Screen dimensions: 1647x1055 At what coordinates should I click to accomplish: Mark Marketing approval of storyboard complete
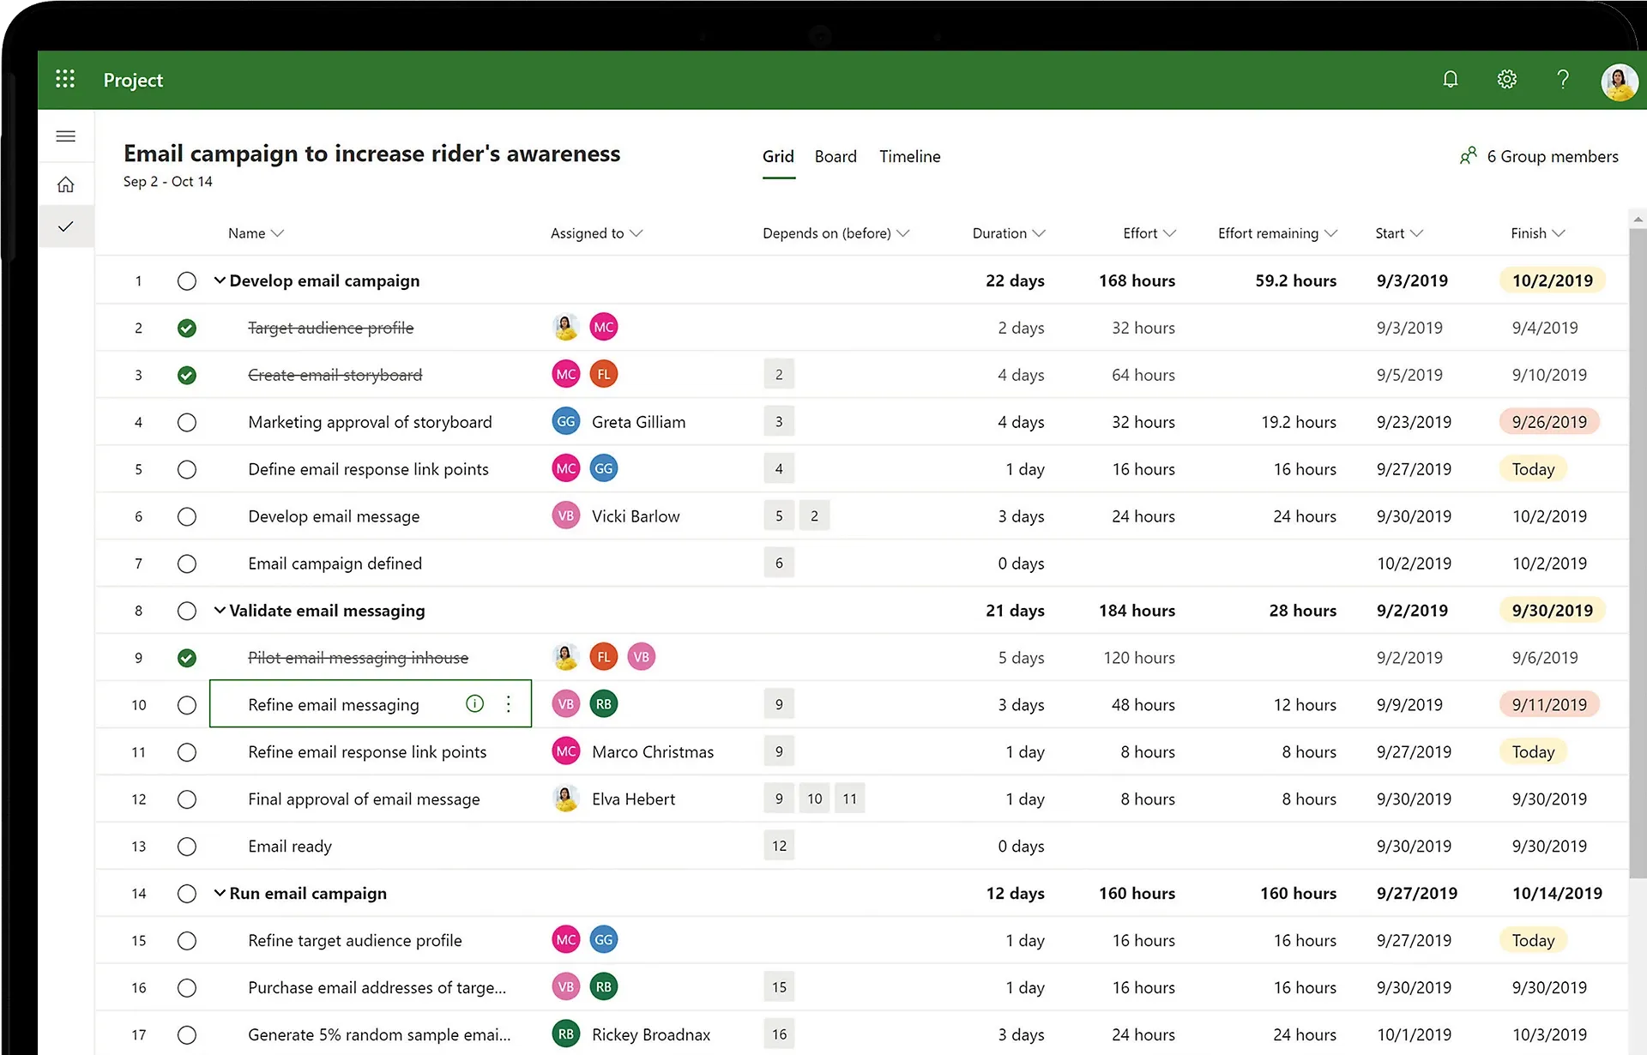pos(187,421)
